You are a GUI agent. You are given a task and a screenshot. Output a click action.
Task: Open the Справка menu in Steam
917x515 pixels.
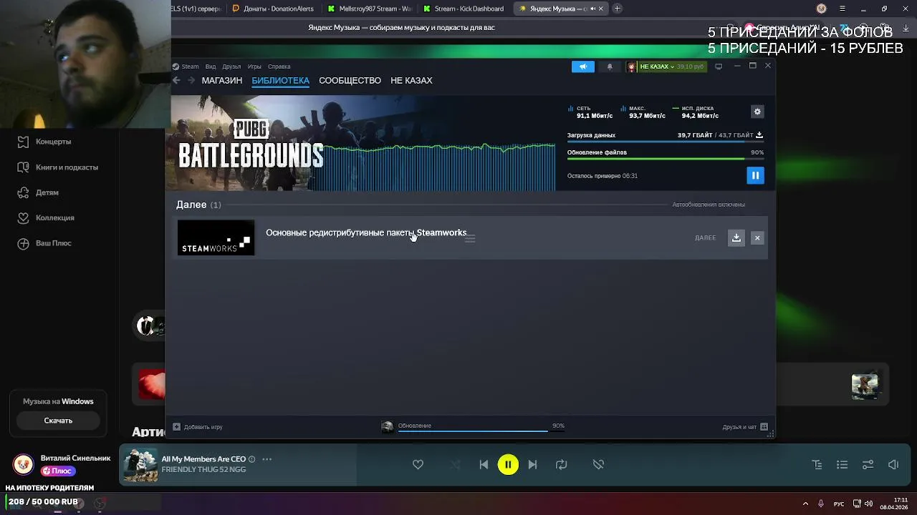click(279, 67)
